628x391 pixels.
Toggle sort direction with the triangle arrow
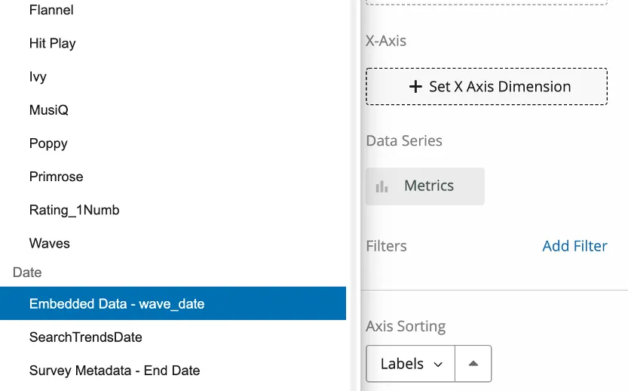(473, 364)
